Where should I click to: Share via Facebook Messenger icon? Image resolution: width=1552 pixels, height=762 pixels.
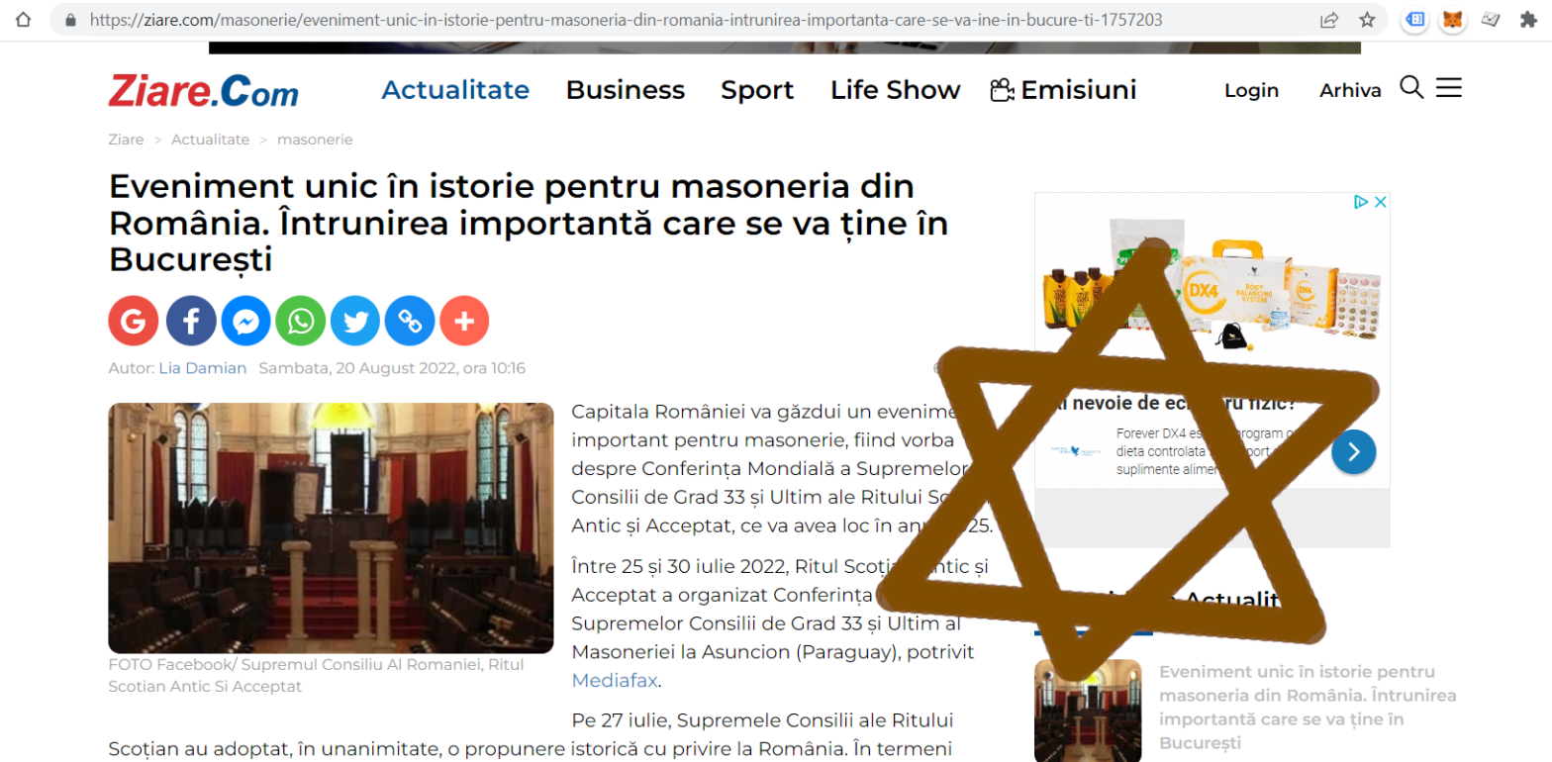[246, 321]
